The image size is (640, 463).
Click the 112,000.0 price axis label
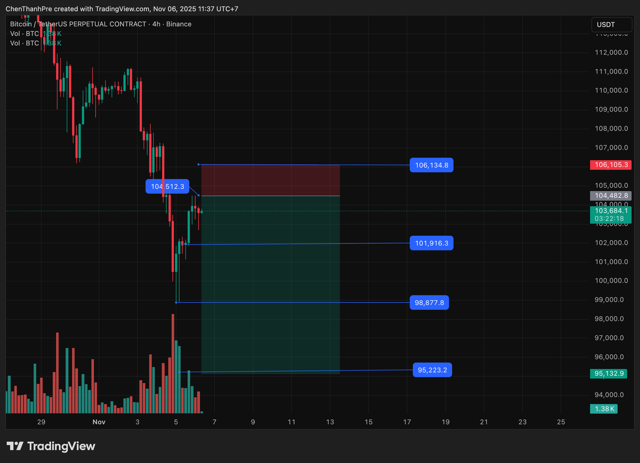(x=611, y=52)
